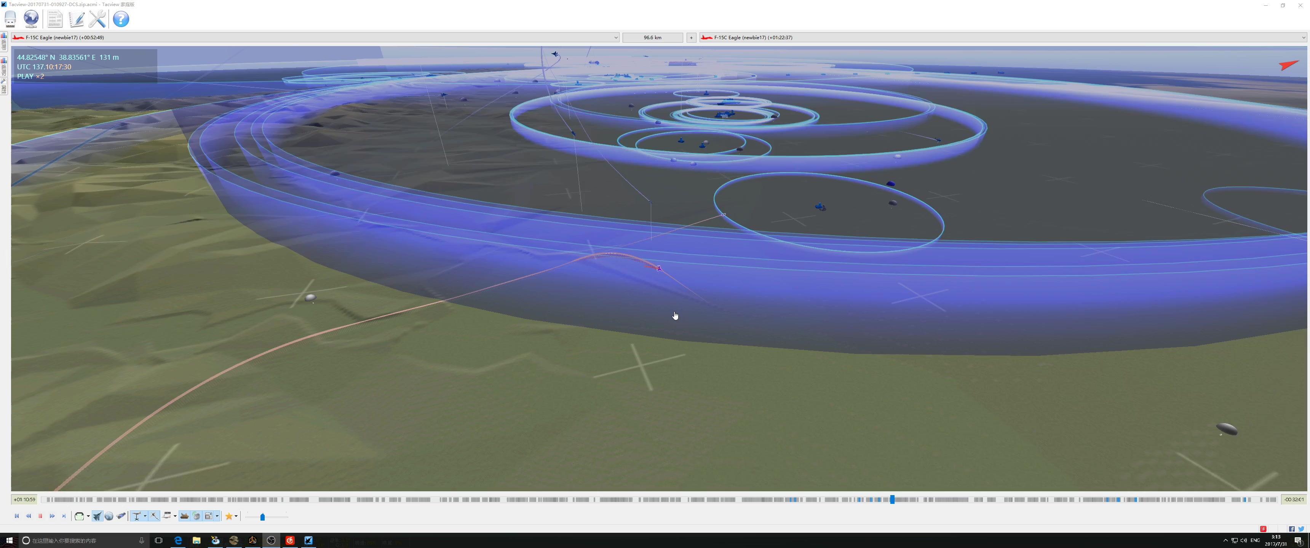The width and height of the screenshot is (1310, 548).
Task: Open the blue question mark help icon
Action: tap(120, 19)
